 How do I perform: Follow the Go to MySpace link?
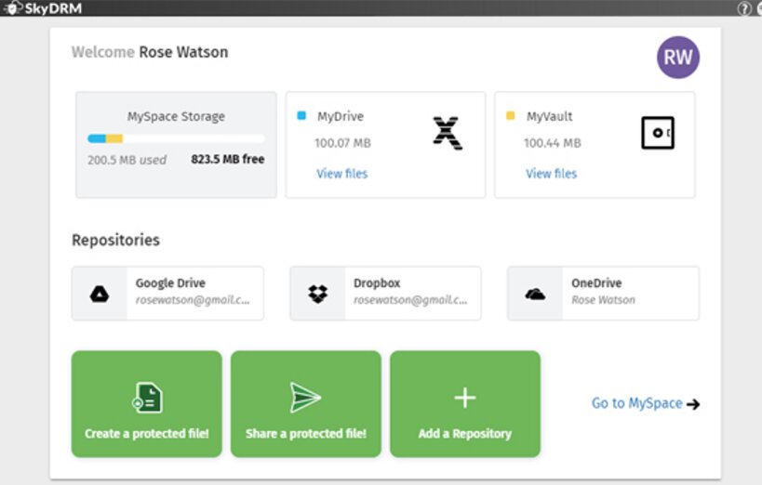click(x=636, y=403)
